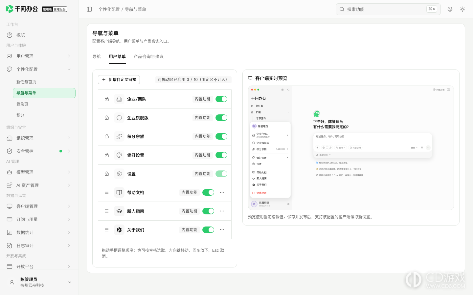473x295 pixels.
Task: Switch to the 产品咨询与建议 tab
Action: tap(148, 56)
